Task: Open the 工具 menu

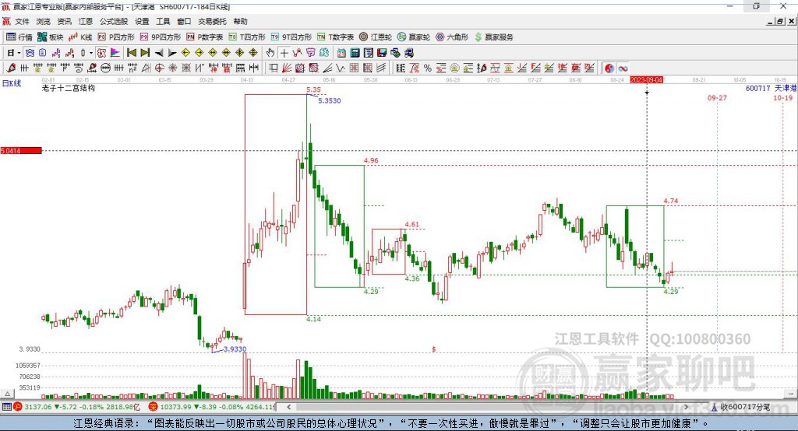Action: coord(163,21)
